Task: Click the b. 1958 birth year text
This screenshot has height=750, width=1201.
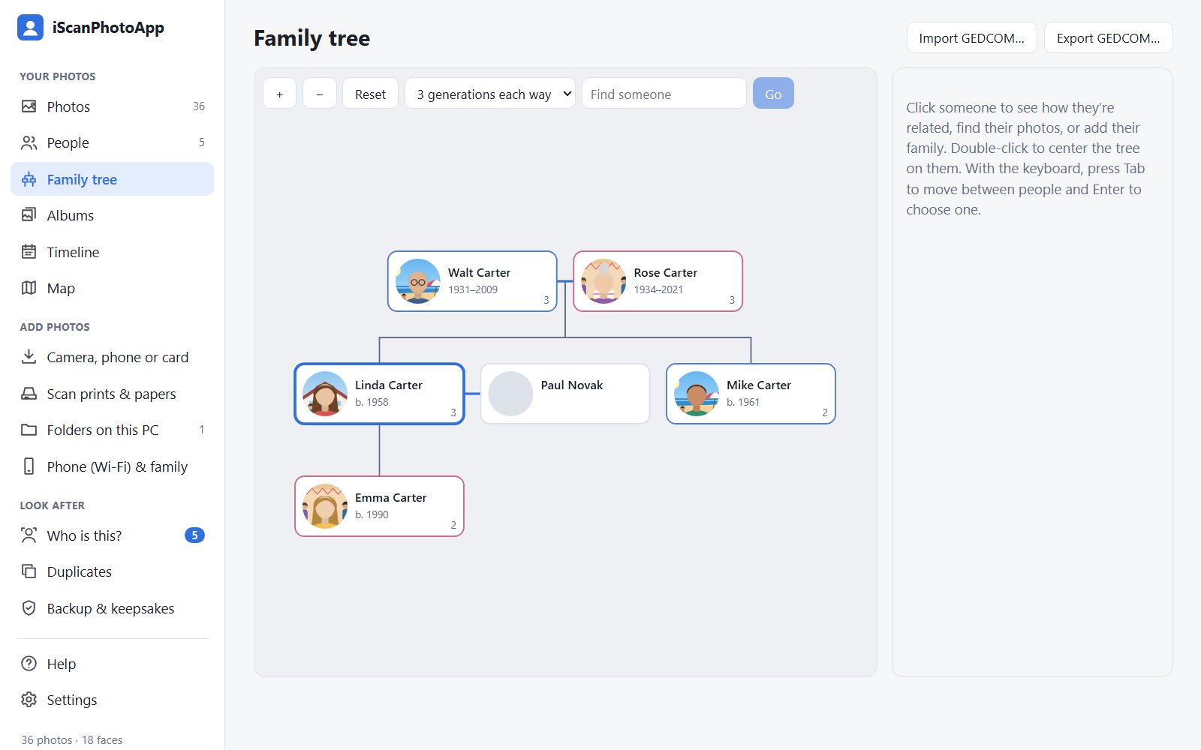Action: click(372, 402)
